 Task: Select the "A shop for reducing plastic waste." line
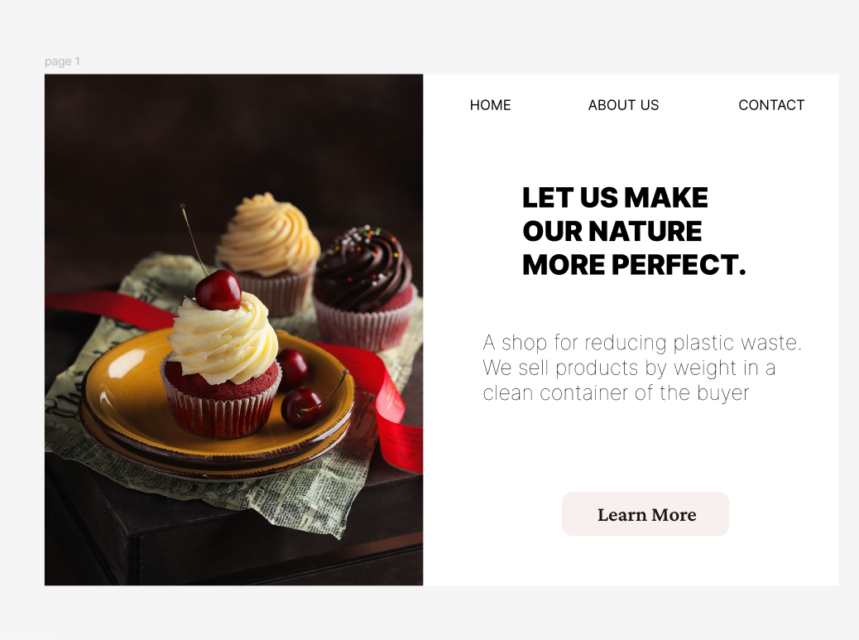642,343
